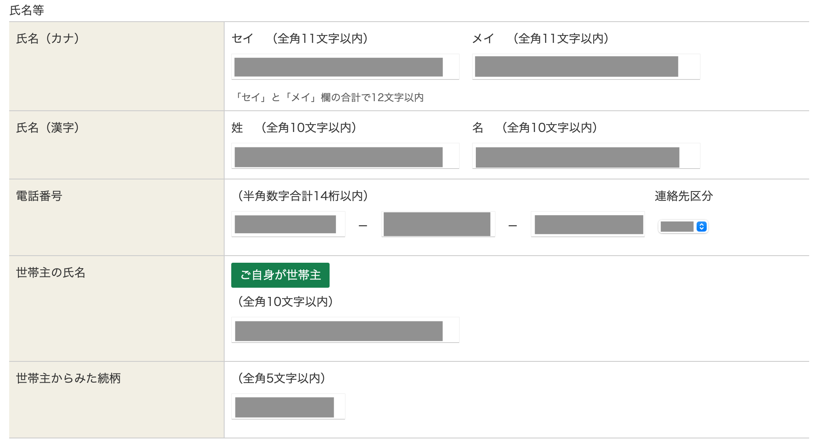This screenshot has height=448, width=815.
Task: Click the 電話番号 row label
Action: (x=39, y=196)
